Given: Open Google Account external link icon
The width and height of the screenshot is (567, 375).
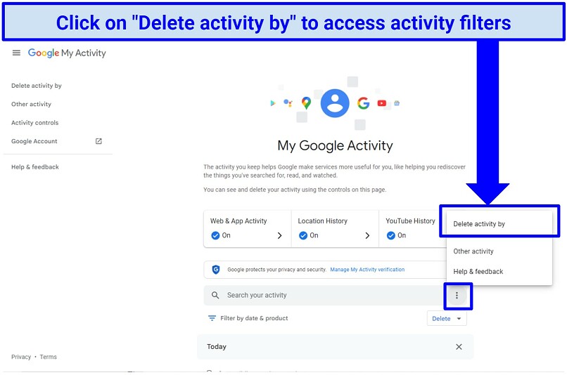Looking at the screenshot, I should tap(98, 141).
